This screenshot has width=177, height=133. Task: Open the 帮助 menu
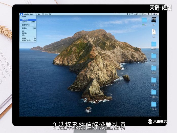pyautogui.click(x=50, y=14)
